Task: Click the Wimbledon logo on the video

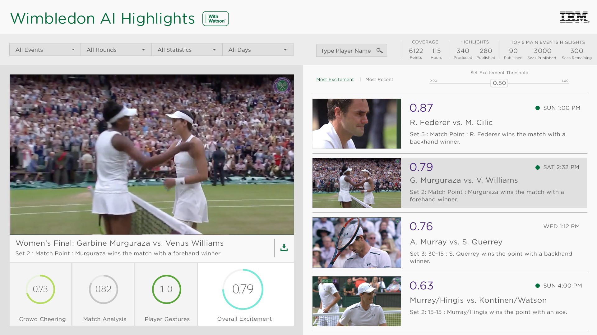Action: [x=282, y=86]
